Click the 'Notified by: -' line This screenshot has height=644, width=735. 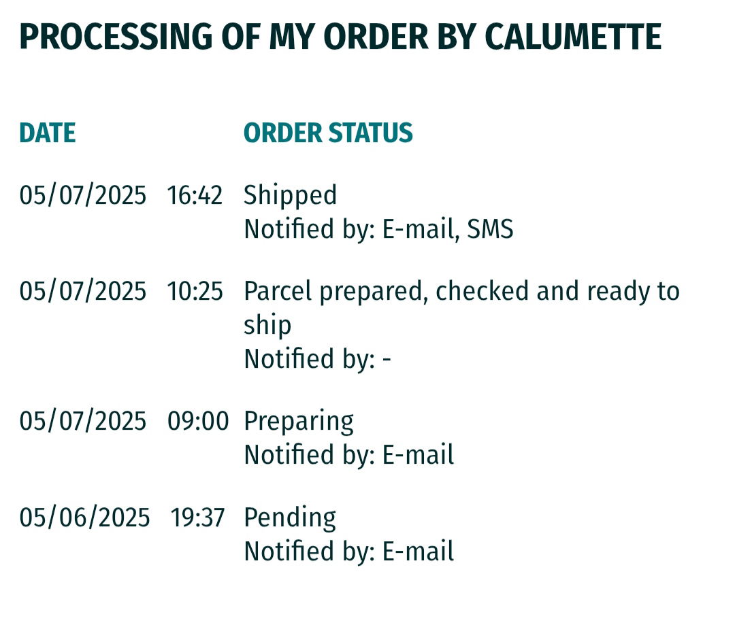(x=317, y=358)
